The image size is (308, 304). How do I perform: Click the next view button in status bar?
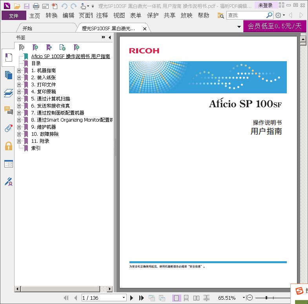tap(162, 298)
